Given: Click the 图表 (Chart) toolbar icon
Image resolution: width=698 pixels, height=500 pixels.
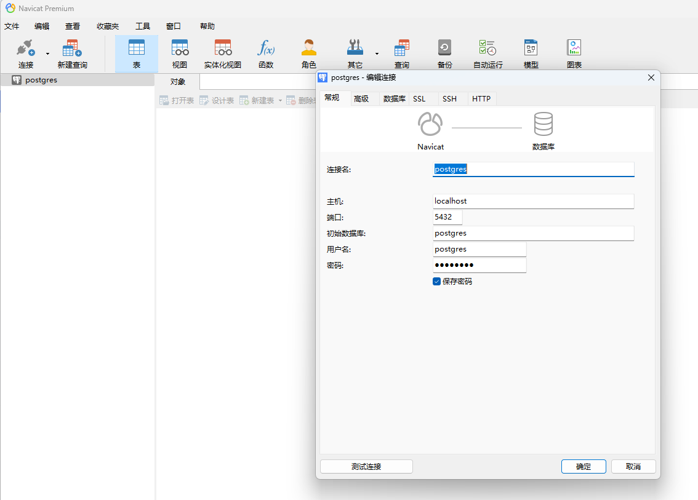Looking at the screenshot, I should pyautogui.click(x=574, y=54).
